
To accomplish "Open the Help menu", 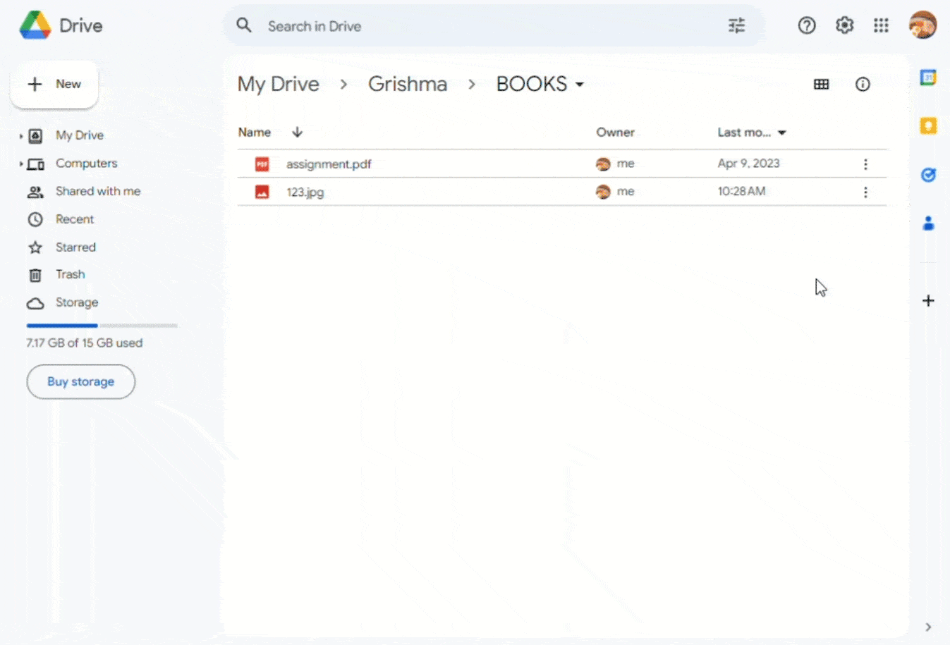I will (806, 25).
